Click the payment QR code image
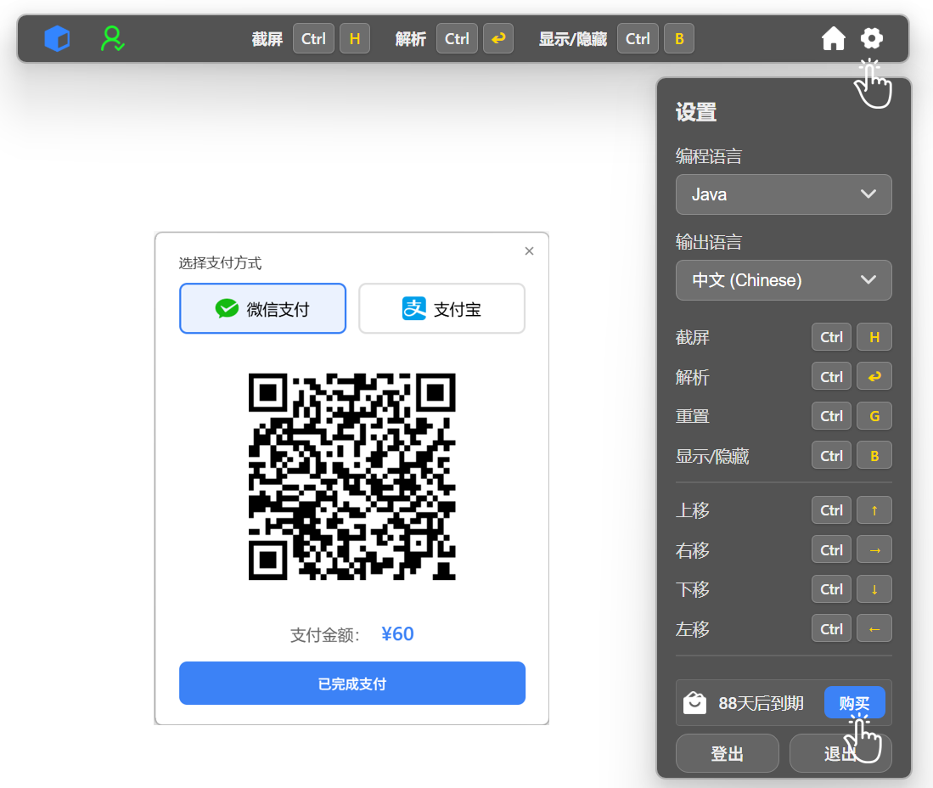Screen dimensions: 933x788 coord(351,476)
